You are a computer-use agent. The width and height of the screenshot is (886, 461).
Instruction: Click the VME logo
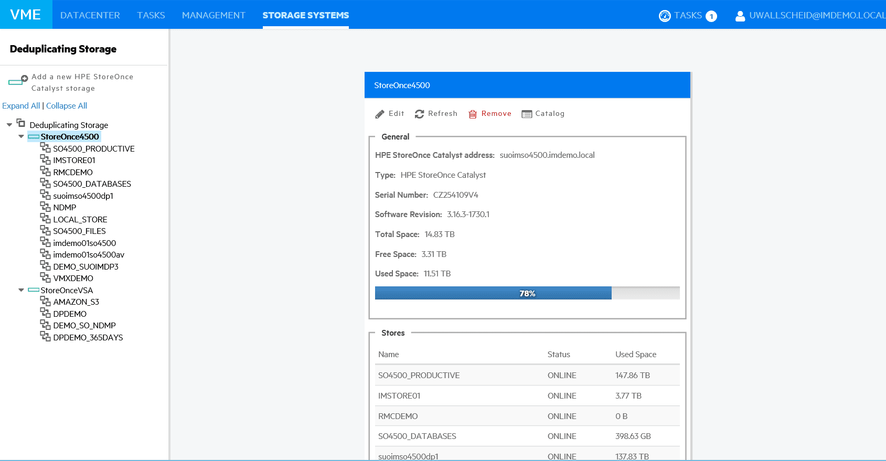tap(26, 15)
